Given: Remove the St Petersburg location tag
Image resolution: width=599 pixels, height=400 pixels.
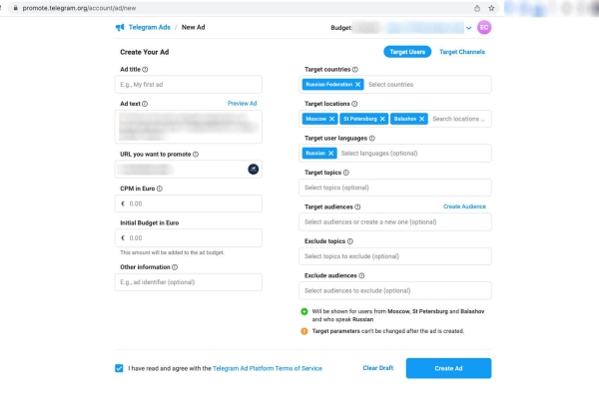Looking at the screenshot, I should click(382, 119).
